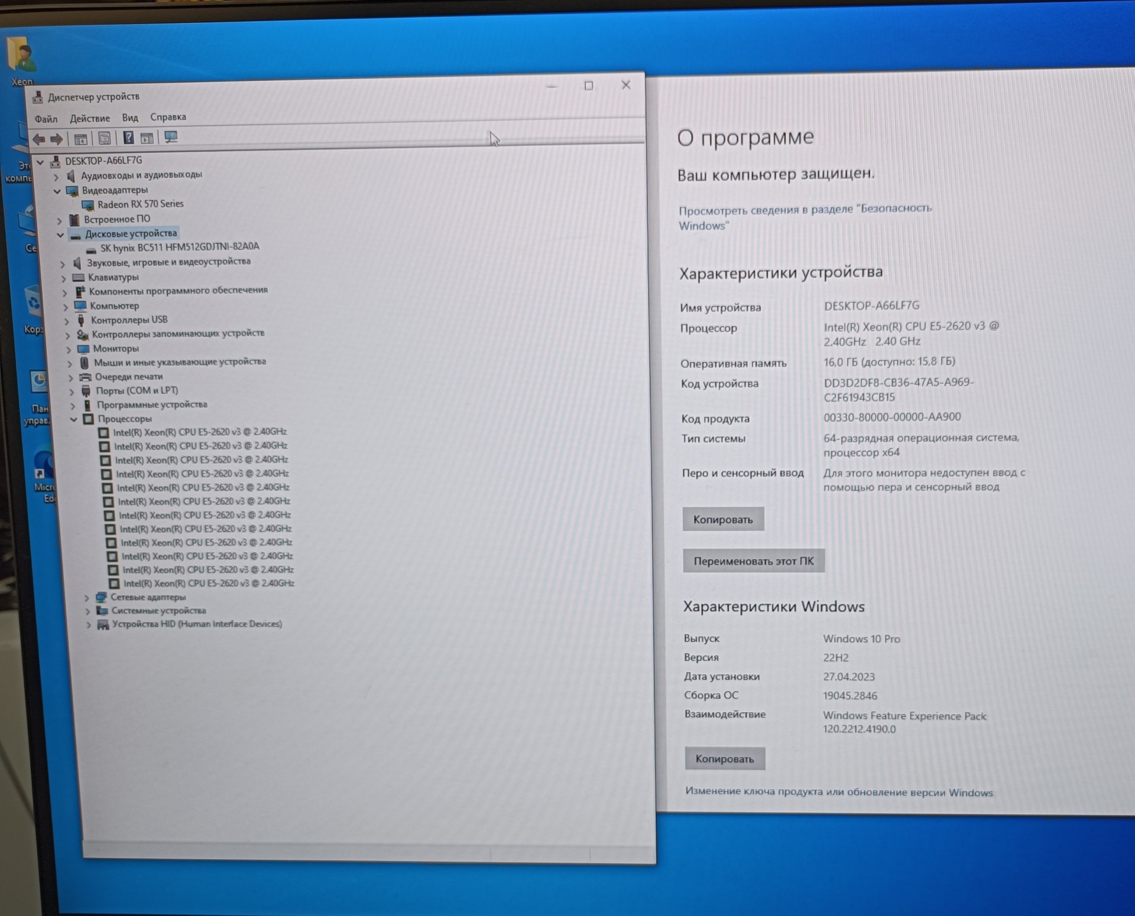This screenshot has width=1135, height=916.
Task: Click the version value 22H2
Action: coord(836,658)
